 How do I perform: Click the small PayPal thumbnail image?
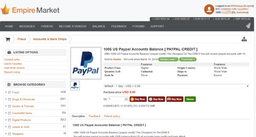pos(75,86)
